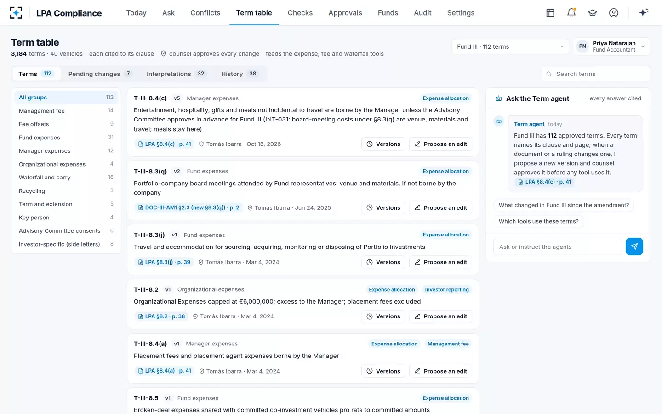Open the Fund III · 112 terms selector
Screen dimensions: 662x414
pyautogui.click(x=510, y=46)
